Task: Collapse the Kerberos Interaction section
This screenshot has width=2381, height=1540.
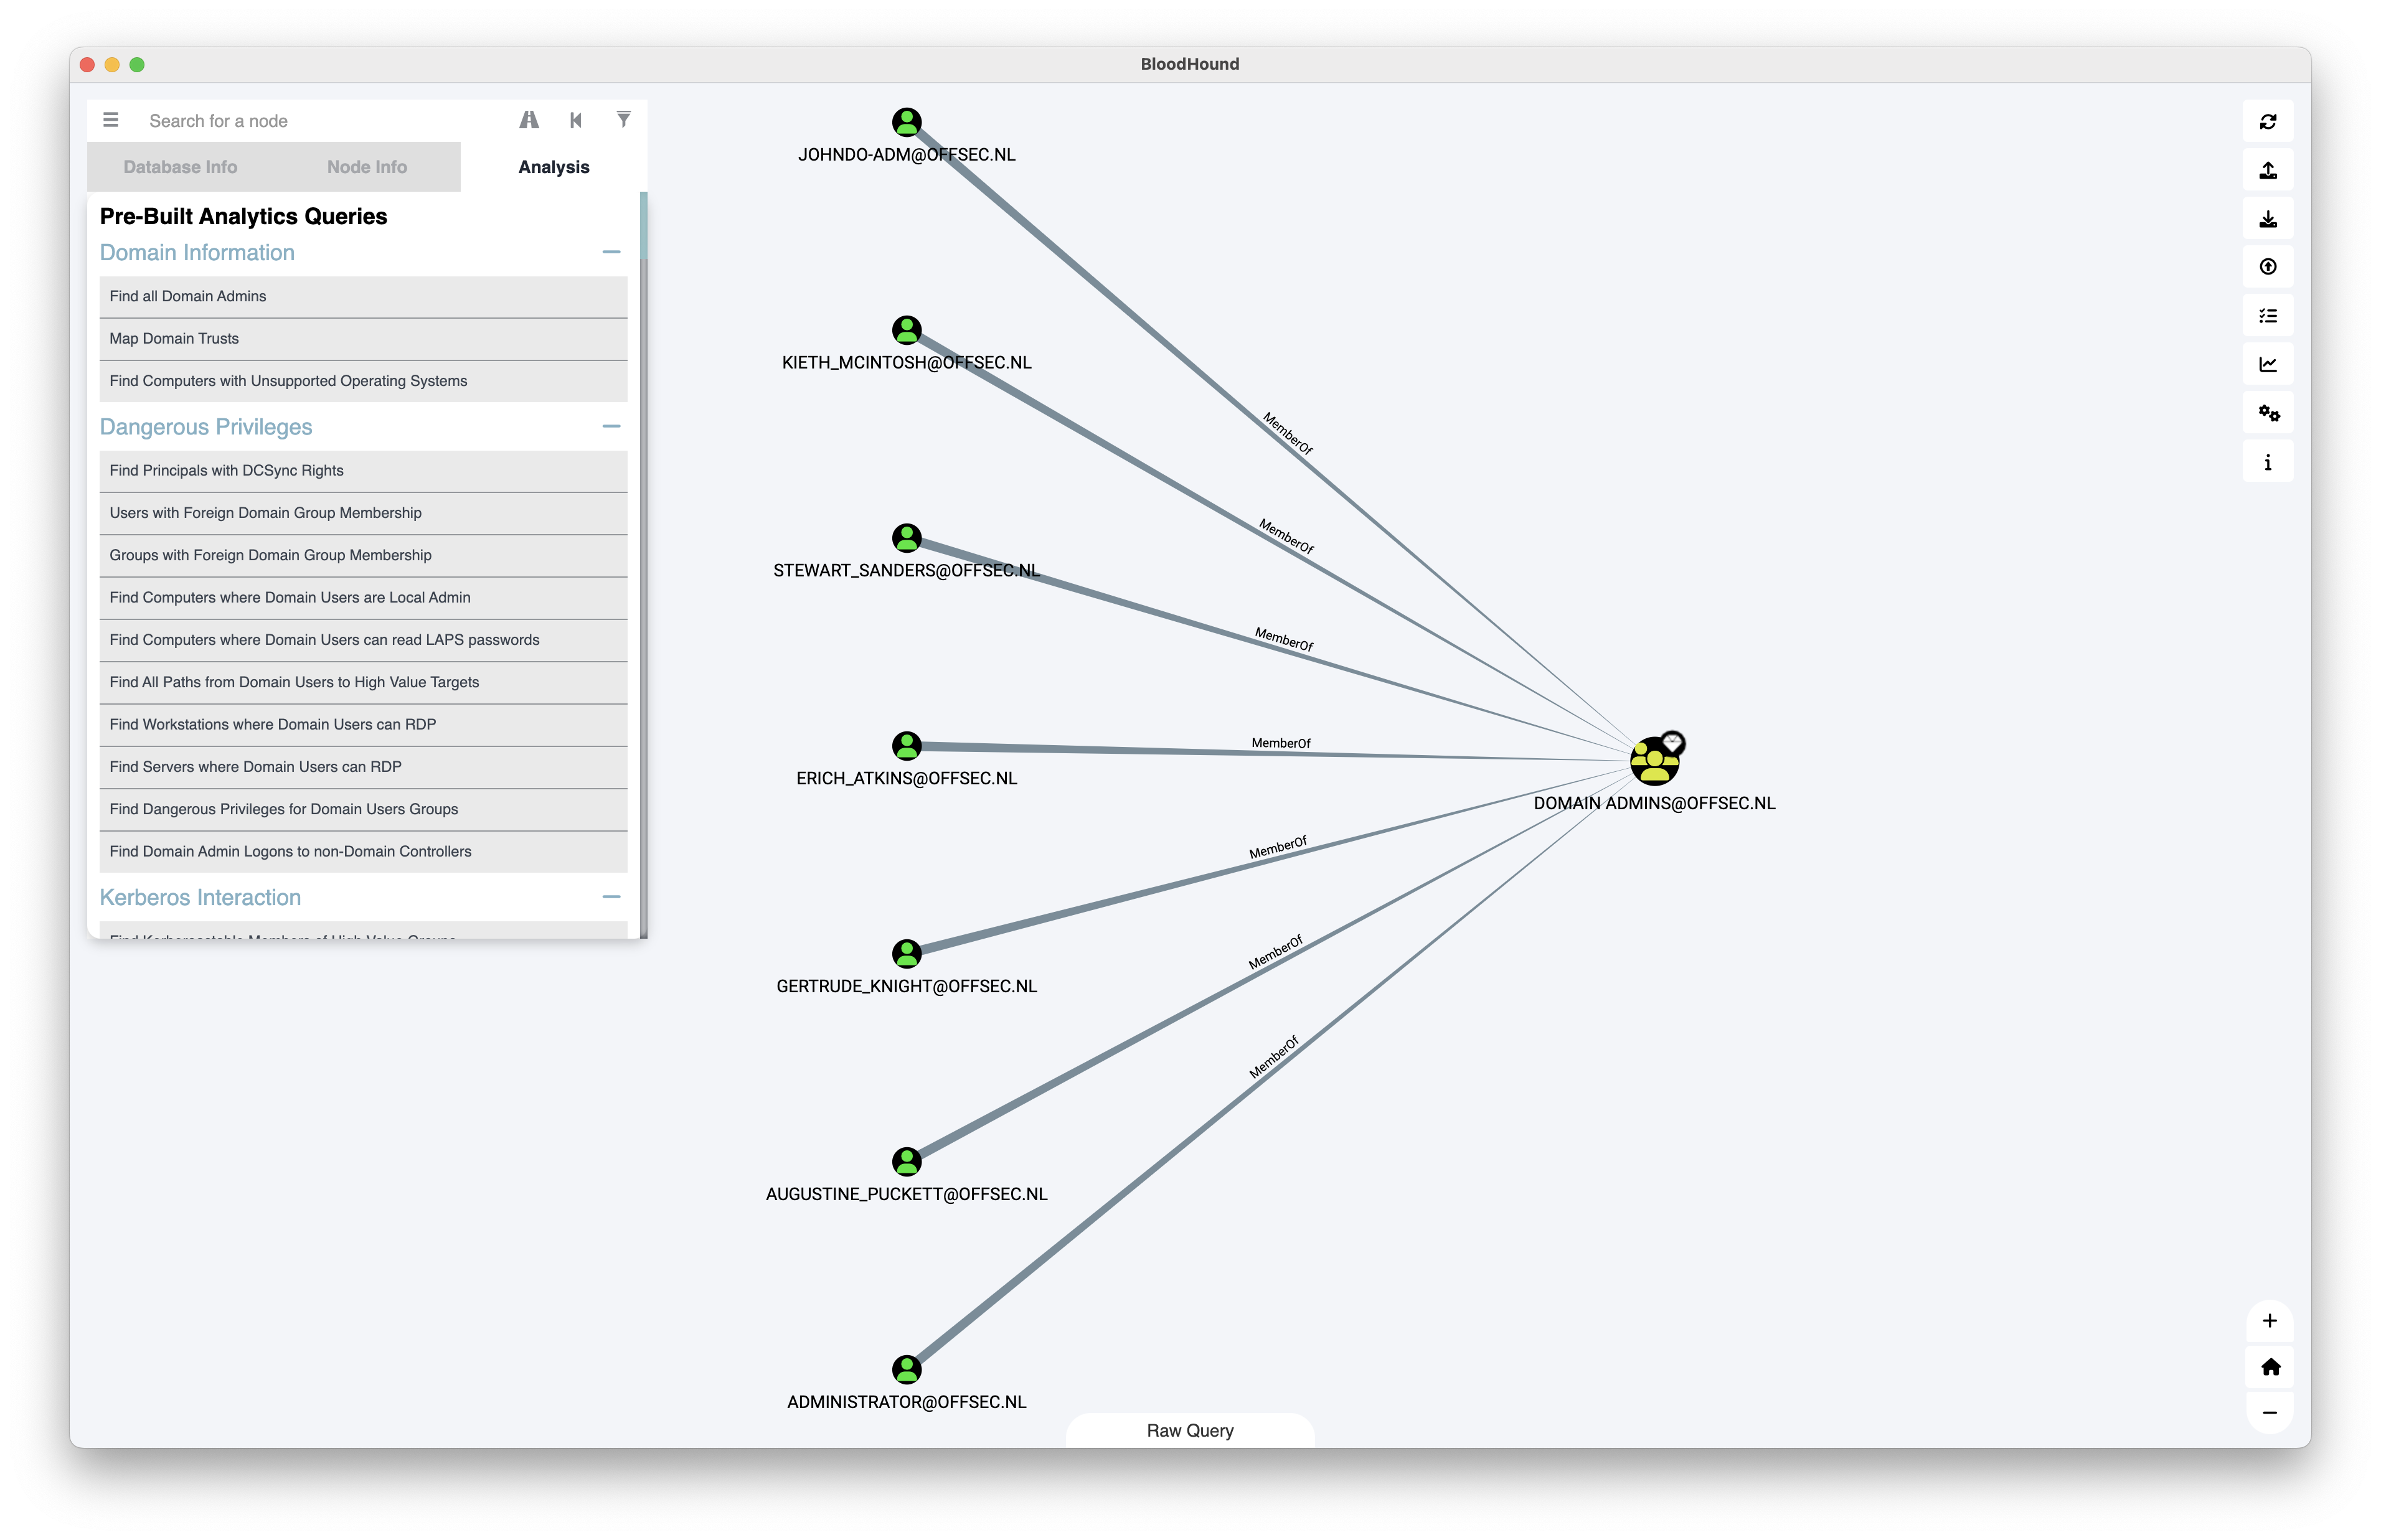Action: click(611, 897)
